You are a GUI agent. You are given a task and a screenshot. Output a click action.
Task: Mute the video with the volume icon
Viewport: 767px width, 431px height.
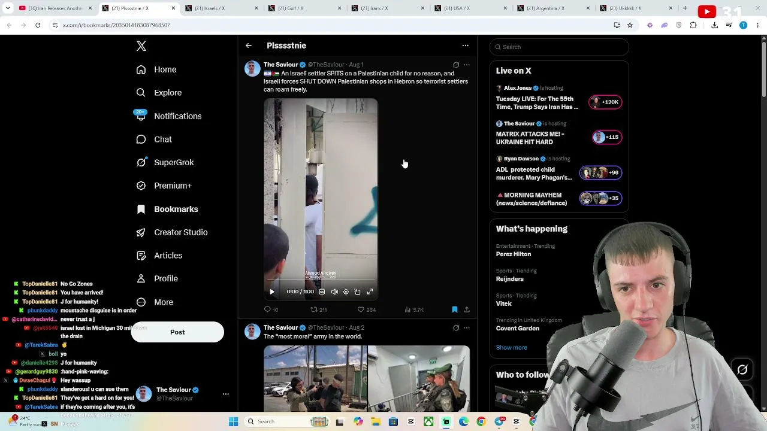334,292
